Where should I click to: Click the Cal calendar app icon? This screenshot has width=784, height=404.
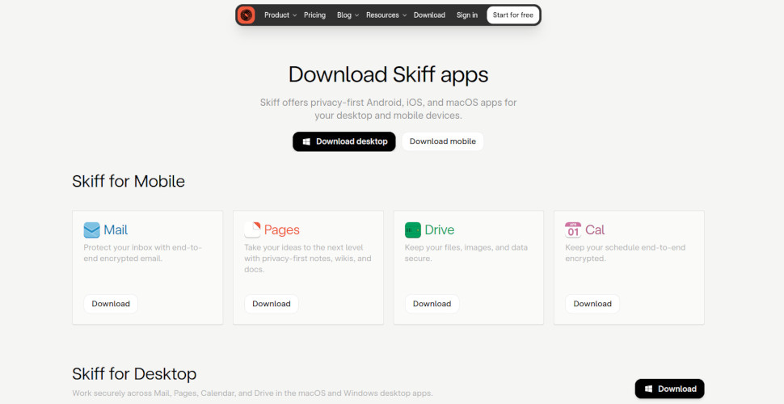(573, 230)
